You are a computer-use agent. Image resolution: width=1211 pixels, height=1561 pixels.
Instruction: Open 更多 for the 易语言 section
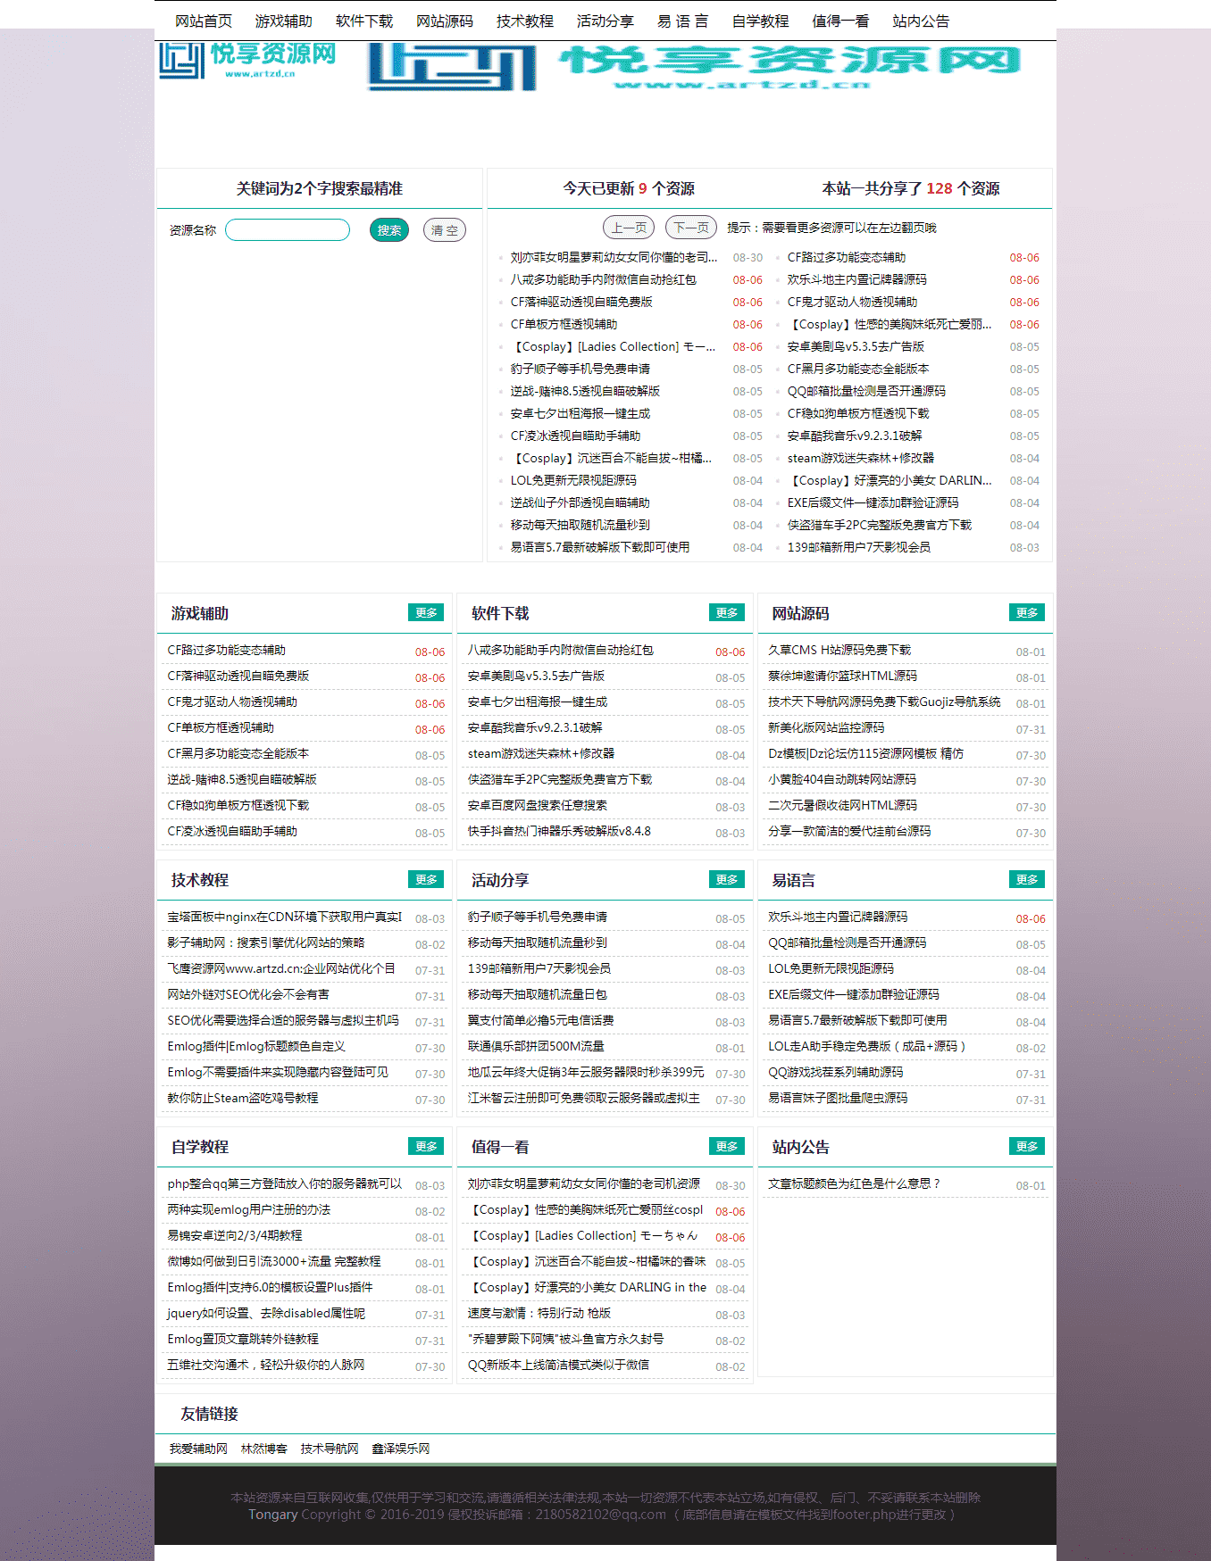point(1027,879)
